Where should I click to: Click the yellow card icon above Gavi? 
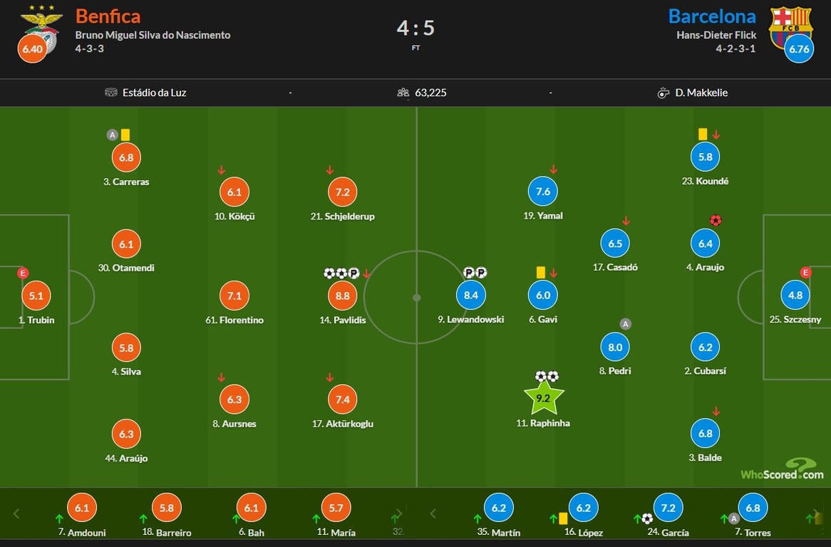point(540,272)
